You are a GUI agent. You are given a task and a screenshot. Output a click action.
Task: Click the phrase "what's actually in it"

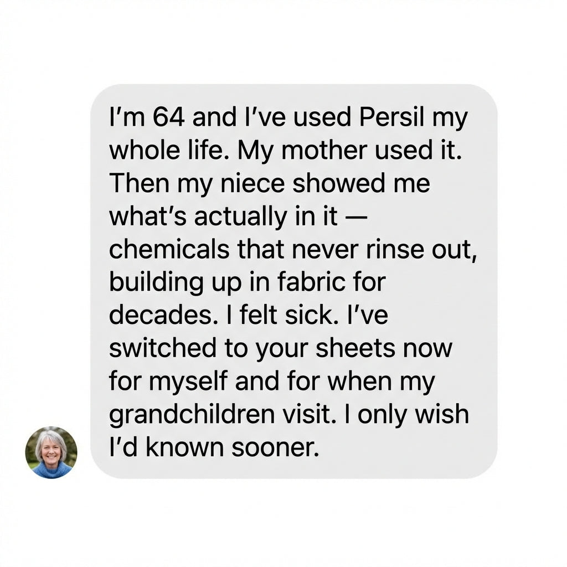pos(223,216)
